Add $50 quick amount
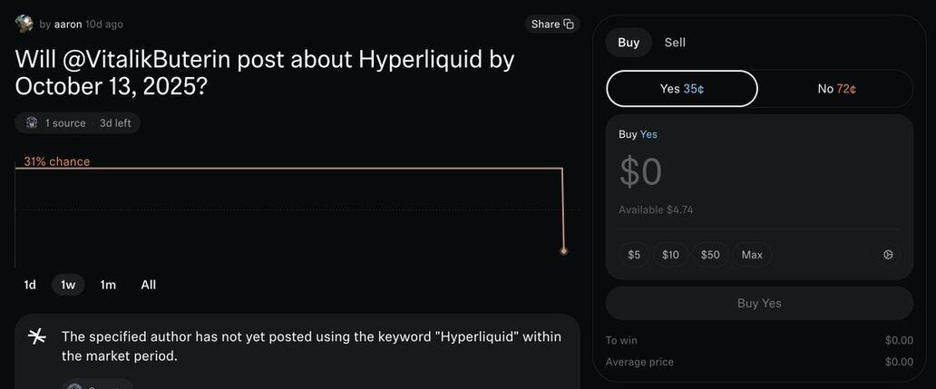The width and height of the screenshot is (936, 389). tap(710, 255)
